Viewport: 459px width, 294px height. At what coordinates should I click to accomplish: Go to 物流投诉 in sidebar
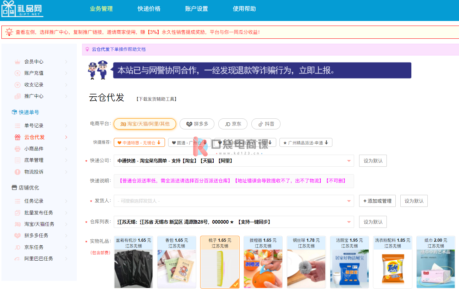pyautogui.click(x=34, y=172)
